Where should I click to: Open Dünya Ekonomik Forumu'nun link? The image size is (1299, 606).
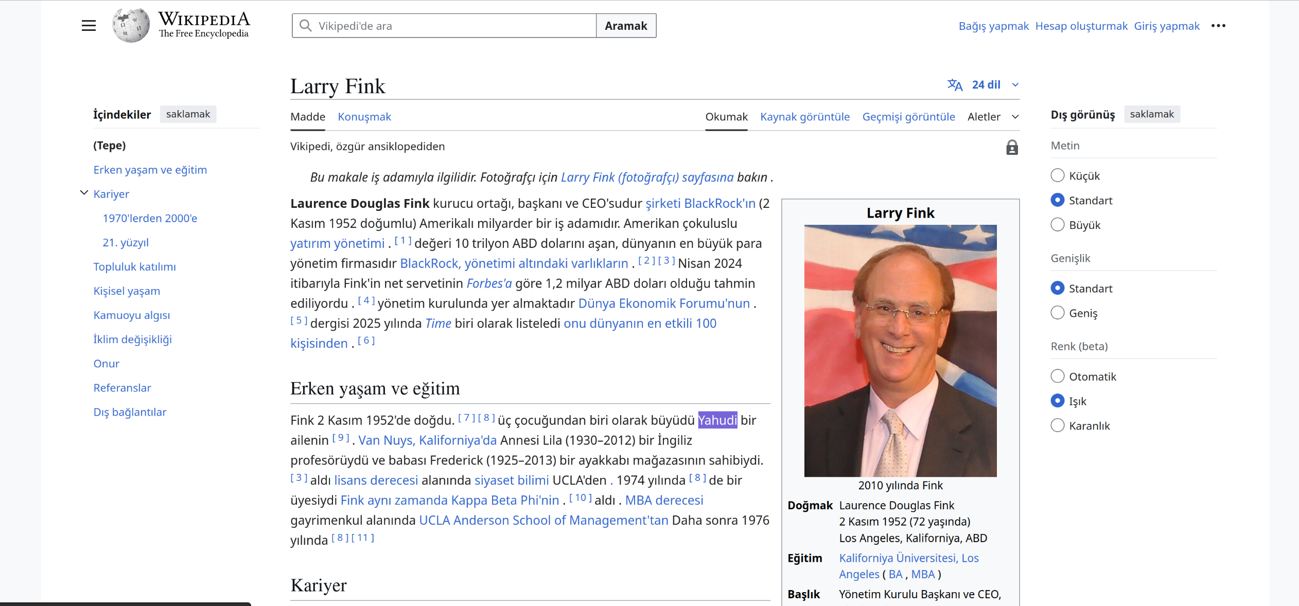pyautogui.click(x=664, y=304)
